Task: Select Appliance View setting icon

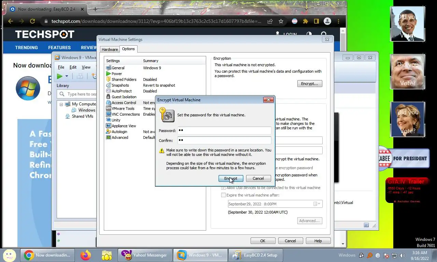Action: (109, 126)
